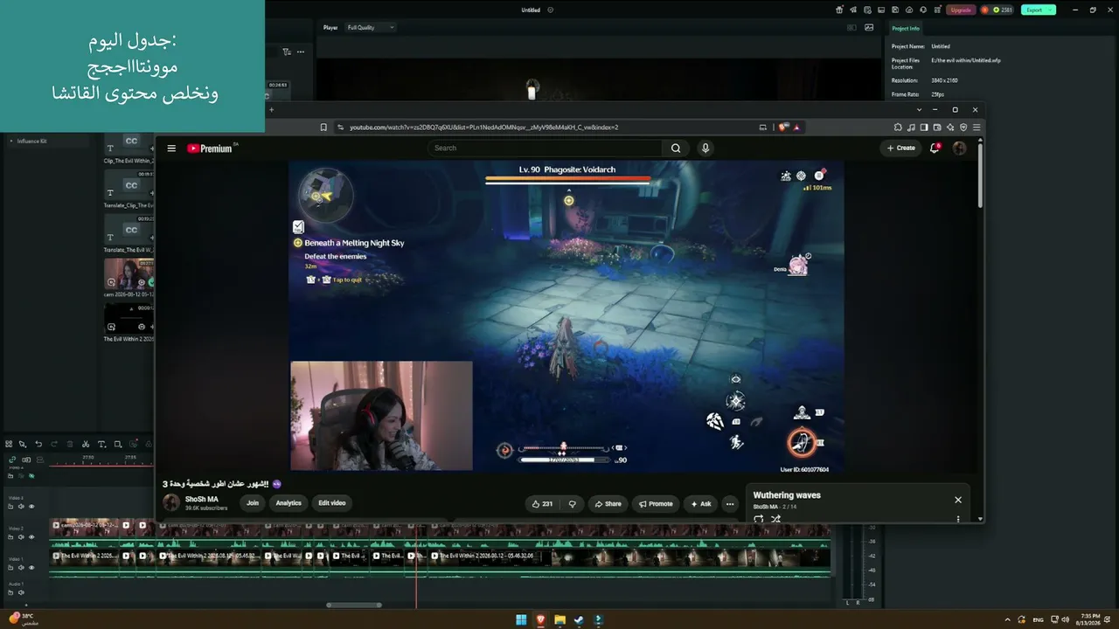Viewport: 1119px width, 629px height.
Task: Click the Delete trash icon in Filmora timeline
Action: pos(70,444)
